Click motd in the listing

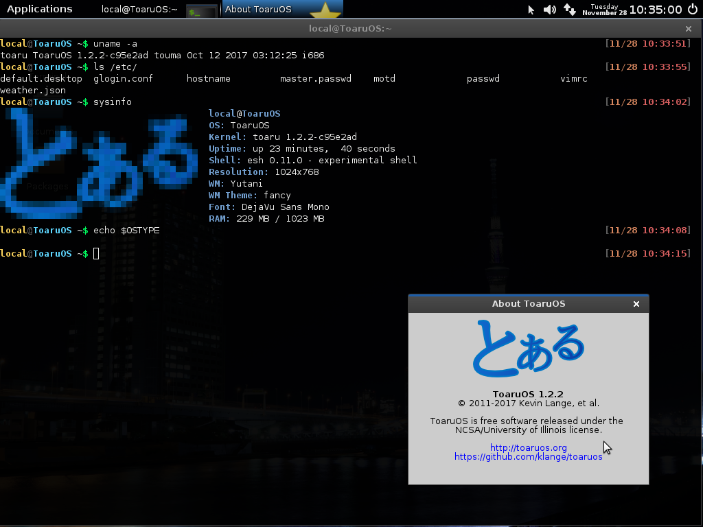coord(384,79)
